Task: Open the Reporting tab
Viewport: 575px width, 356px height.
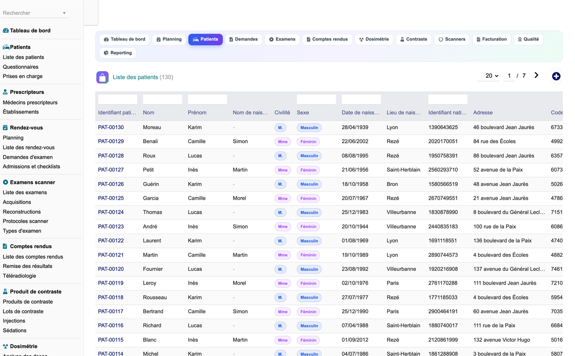Action: tap(118, 53)
